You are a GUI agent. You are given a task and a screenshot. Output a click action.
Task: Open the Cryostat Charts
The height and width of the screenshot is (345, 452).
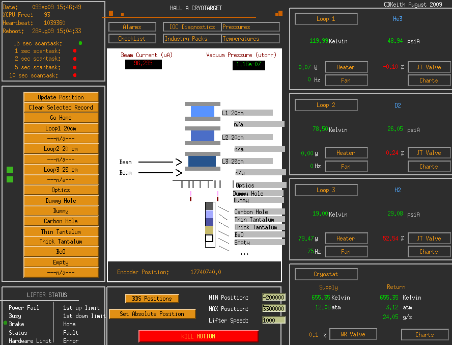click(425, 334)
